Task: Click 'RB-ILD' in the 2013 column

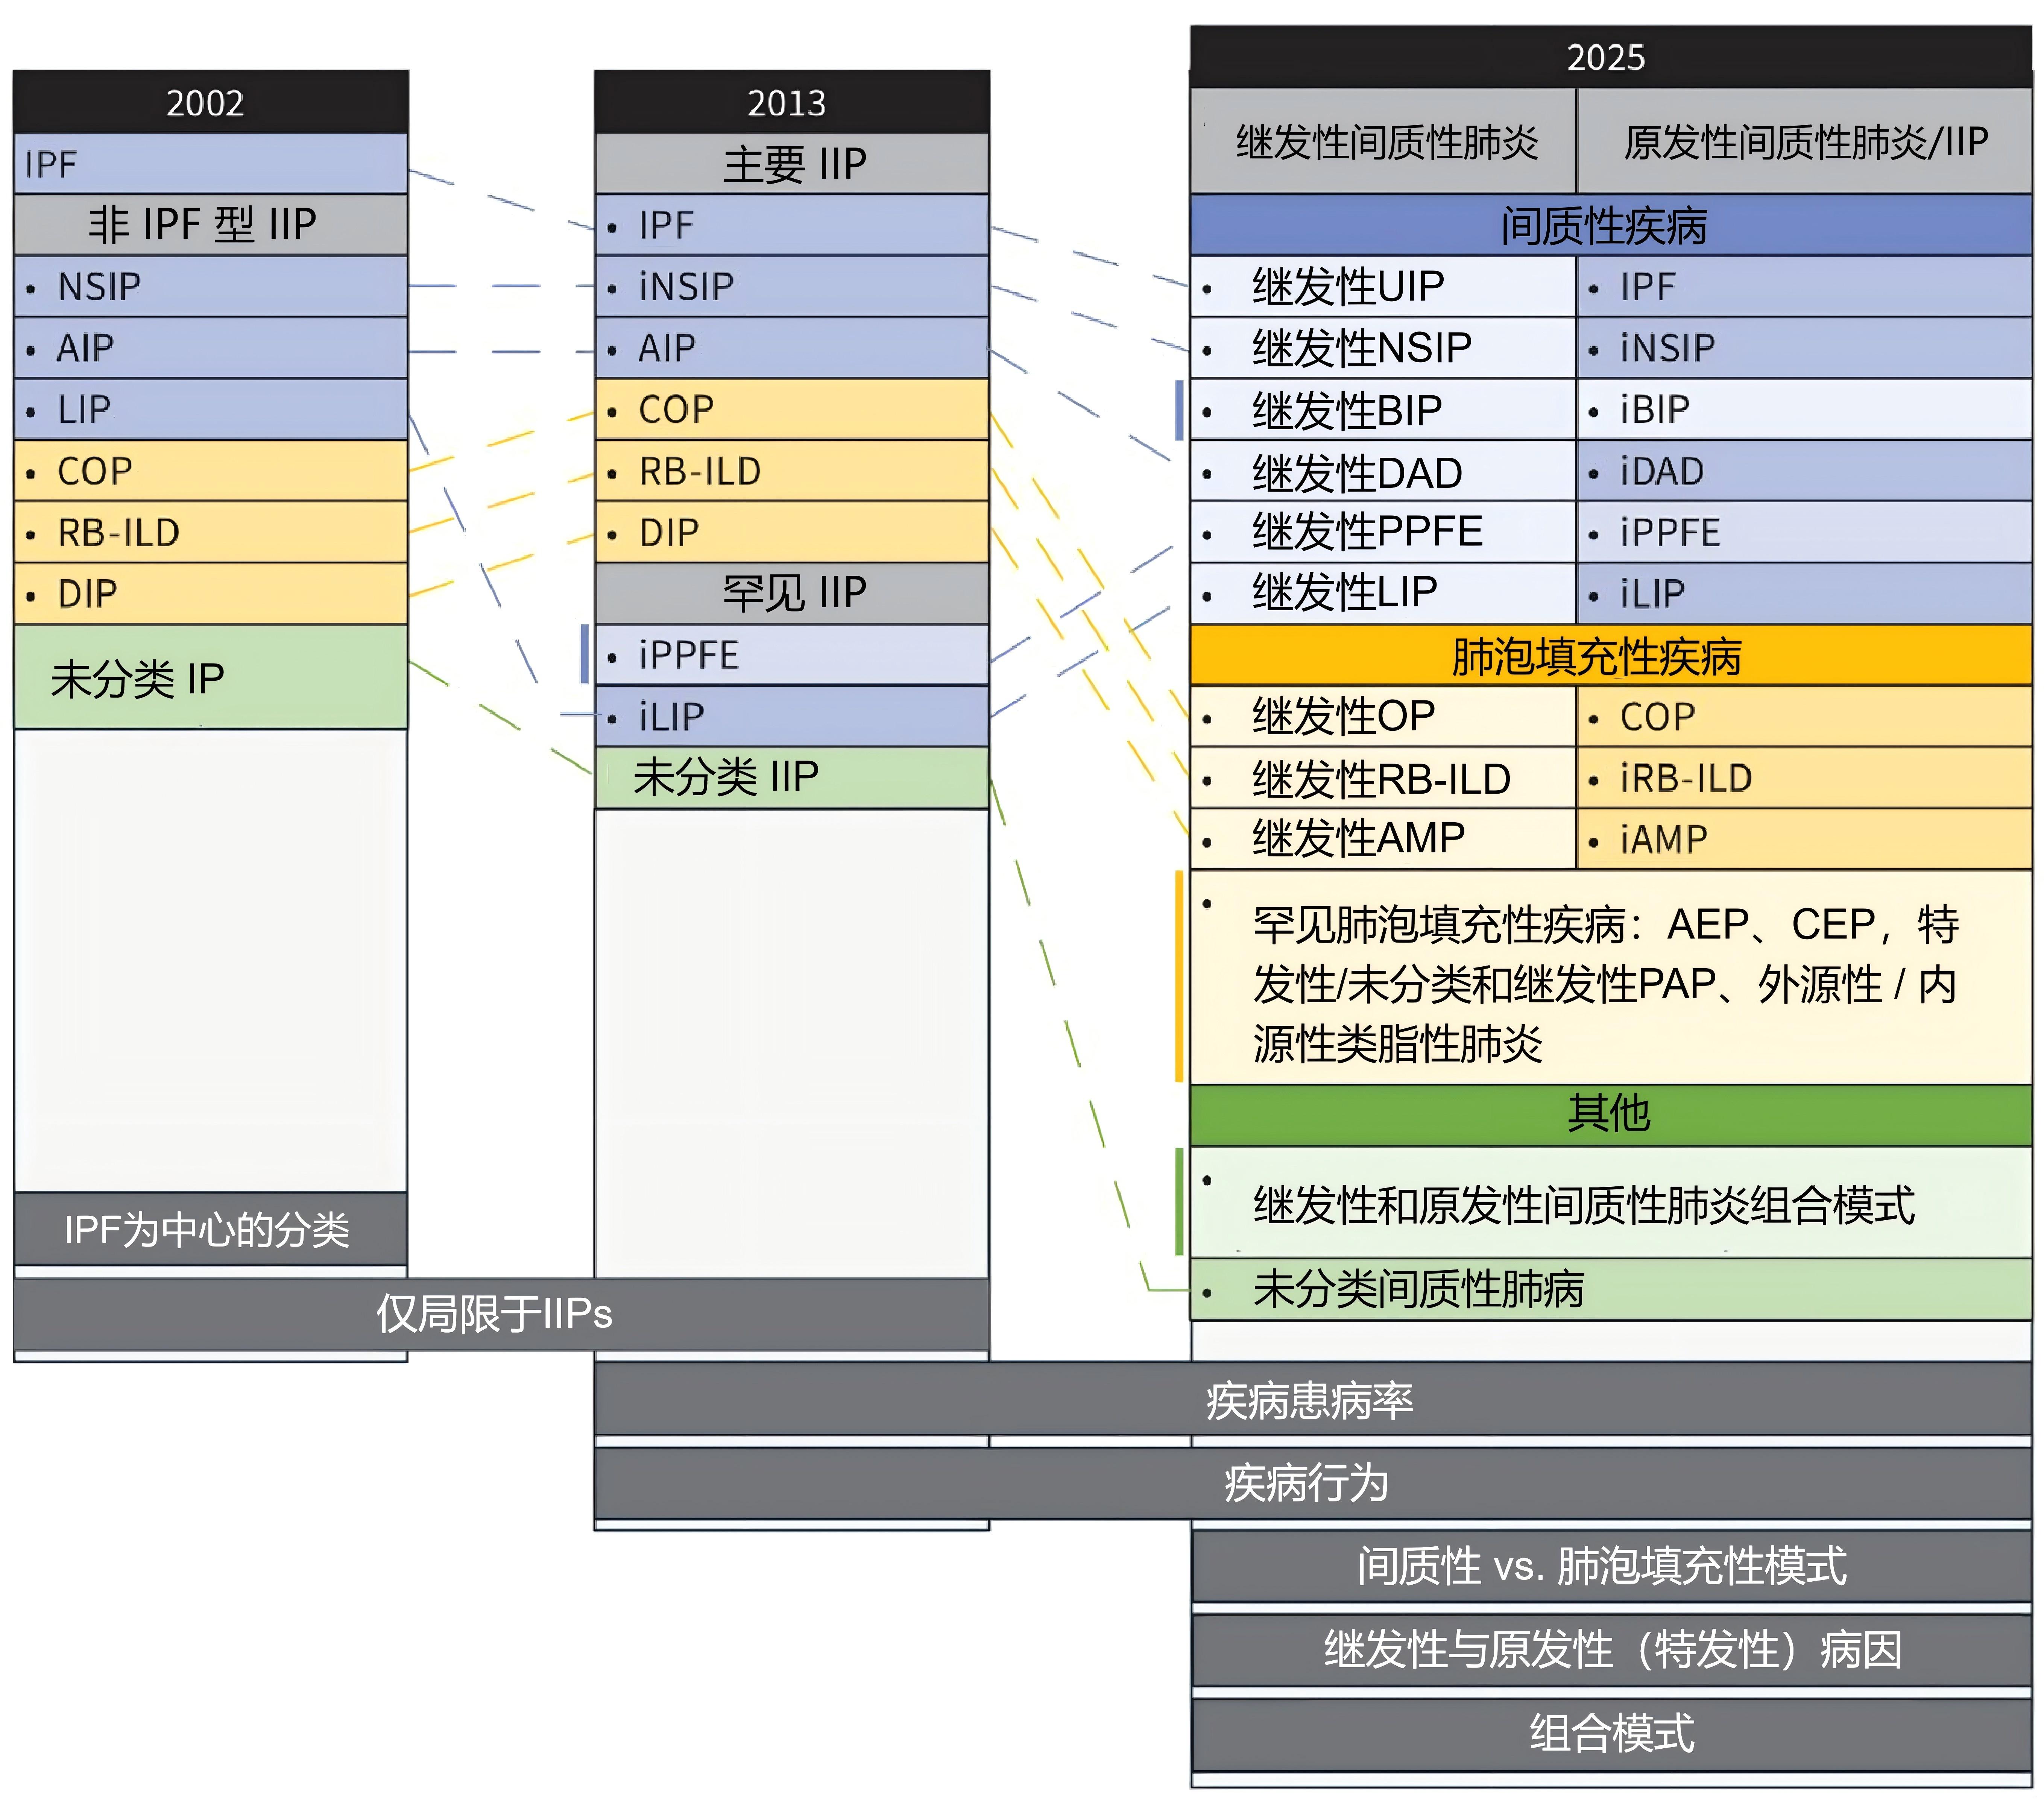Action: 792,471
